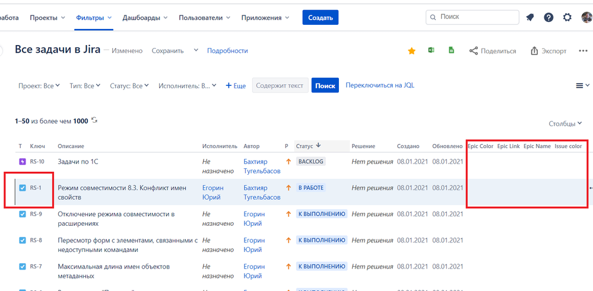Click the task type icon of RS-8
The image size is (593, 291).
(23, 240)
